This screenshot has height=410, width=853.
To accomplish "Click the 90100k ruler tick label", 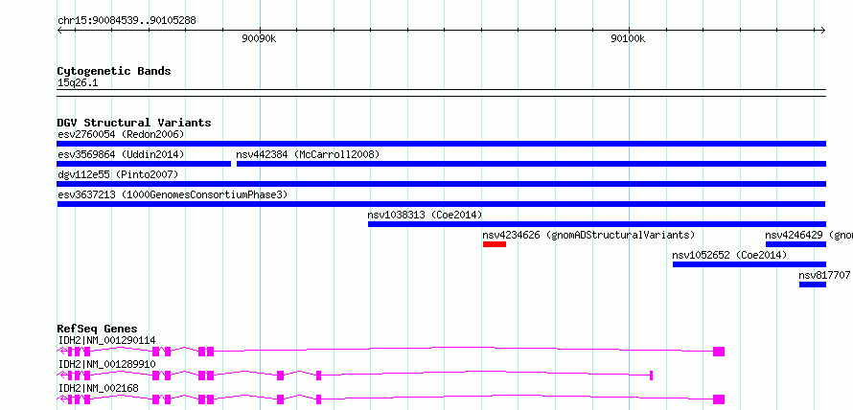I will [628, 38].
